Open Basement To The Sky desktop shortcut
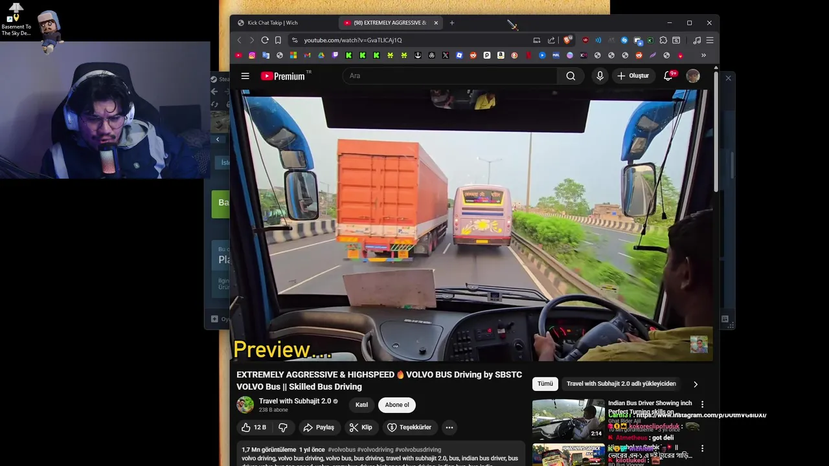This screenshot has width=829, height=466. coord(16,19)
